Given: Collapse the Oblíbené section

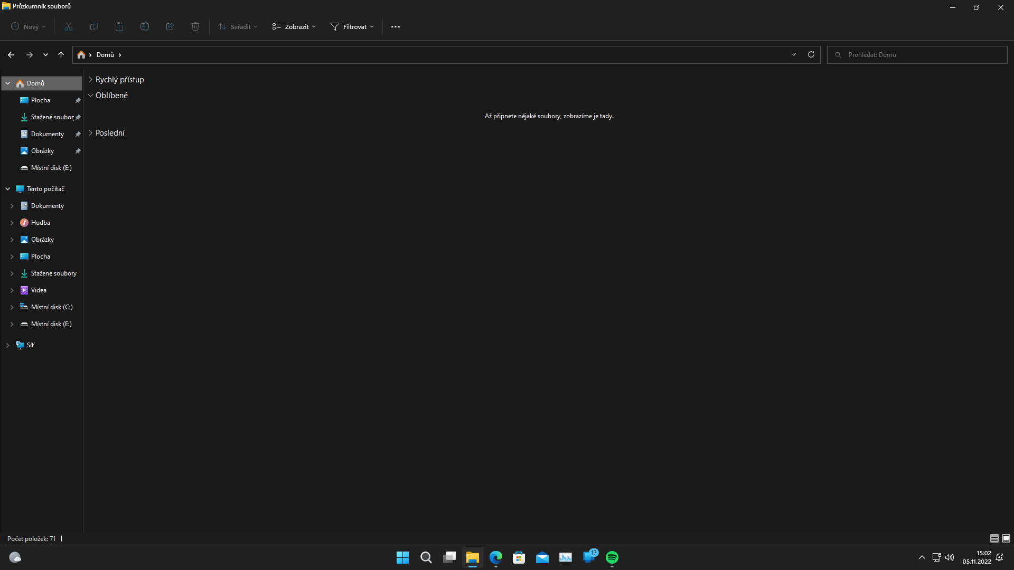Looking at the screenshot, I should (x=90, y=96).
